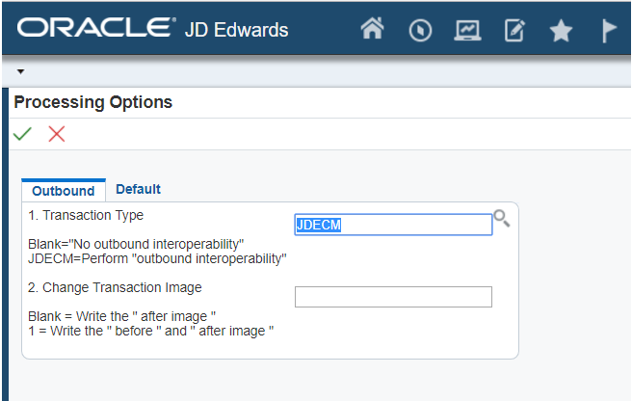Open Favorites using the star icon
The width and height of the screenshot is (632, 401).
coord(561,31)
